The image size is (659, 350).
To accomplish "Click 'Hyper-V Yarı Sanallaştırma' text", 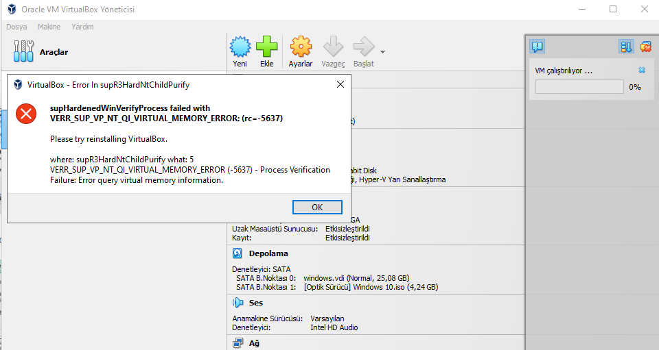I will click(402, 179).
